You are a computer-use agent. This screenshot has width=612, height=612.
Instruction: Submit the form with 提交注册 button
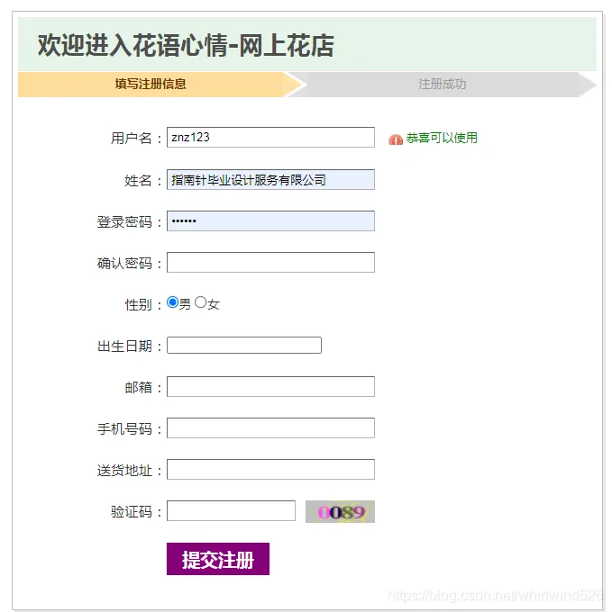[x=218, y=559]
